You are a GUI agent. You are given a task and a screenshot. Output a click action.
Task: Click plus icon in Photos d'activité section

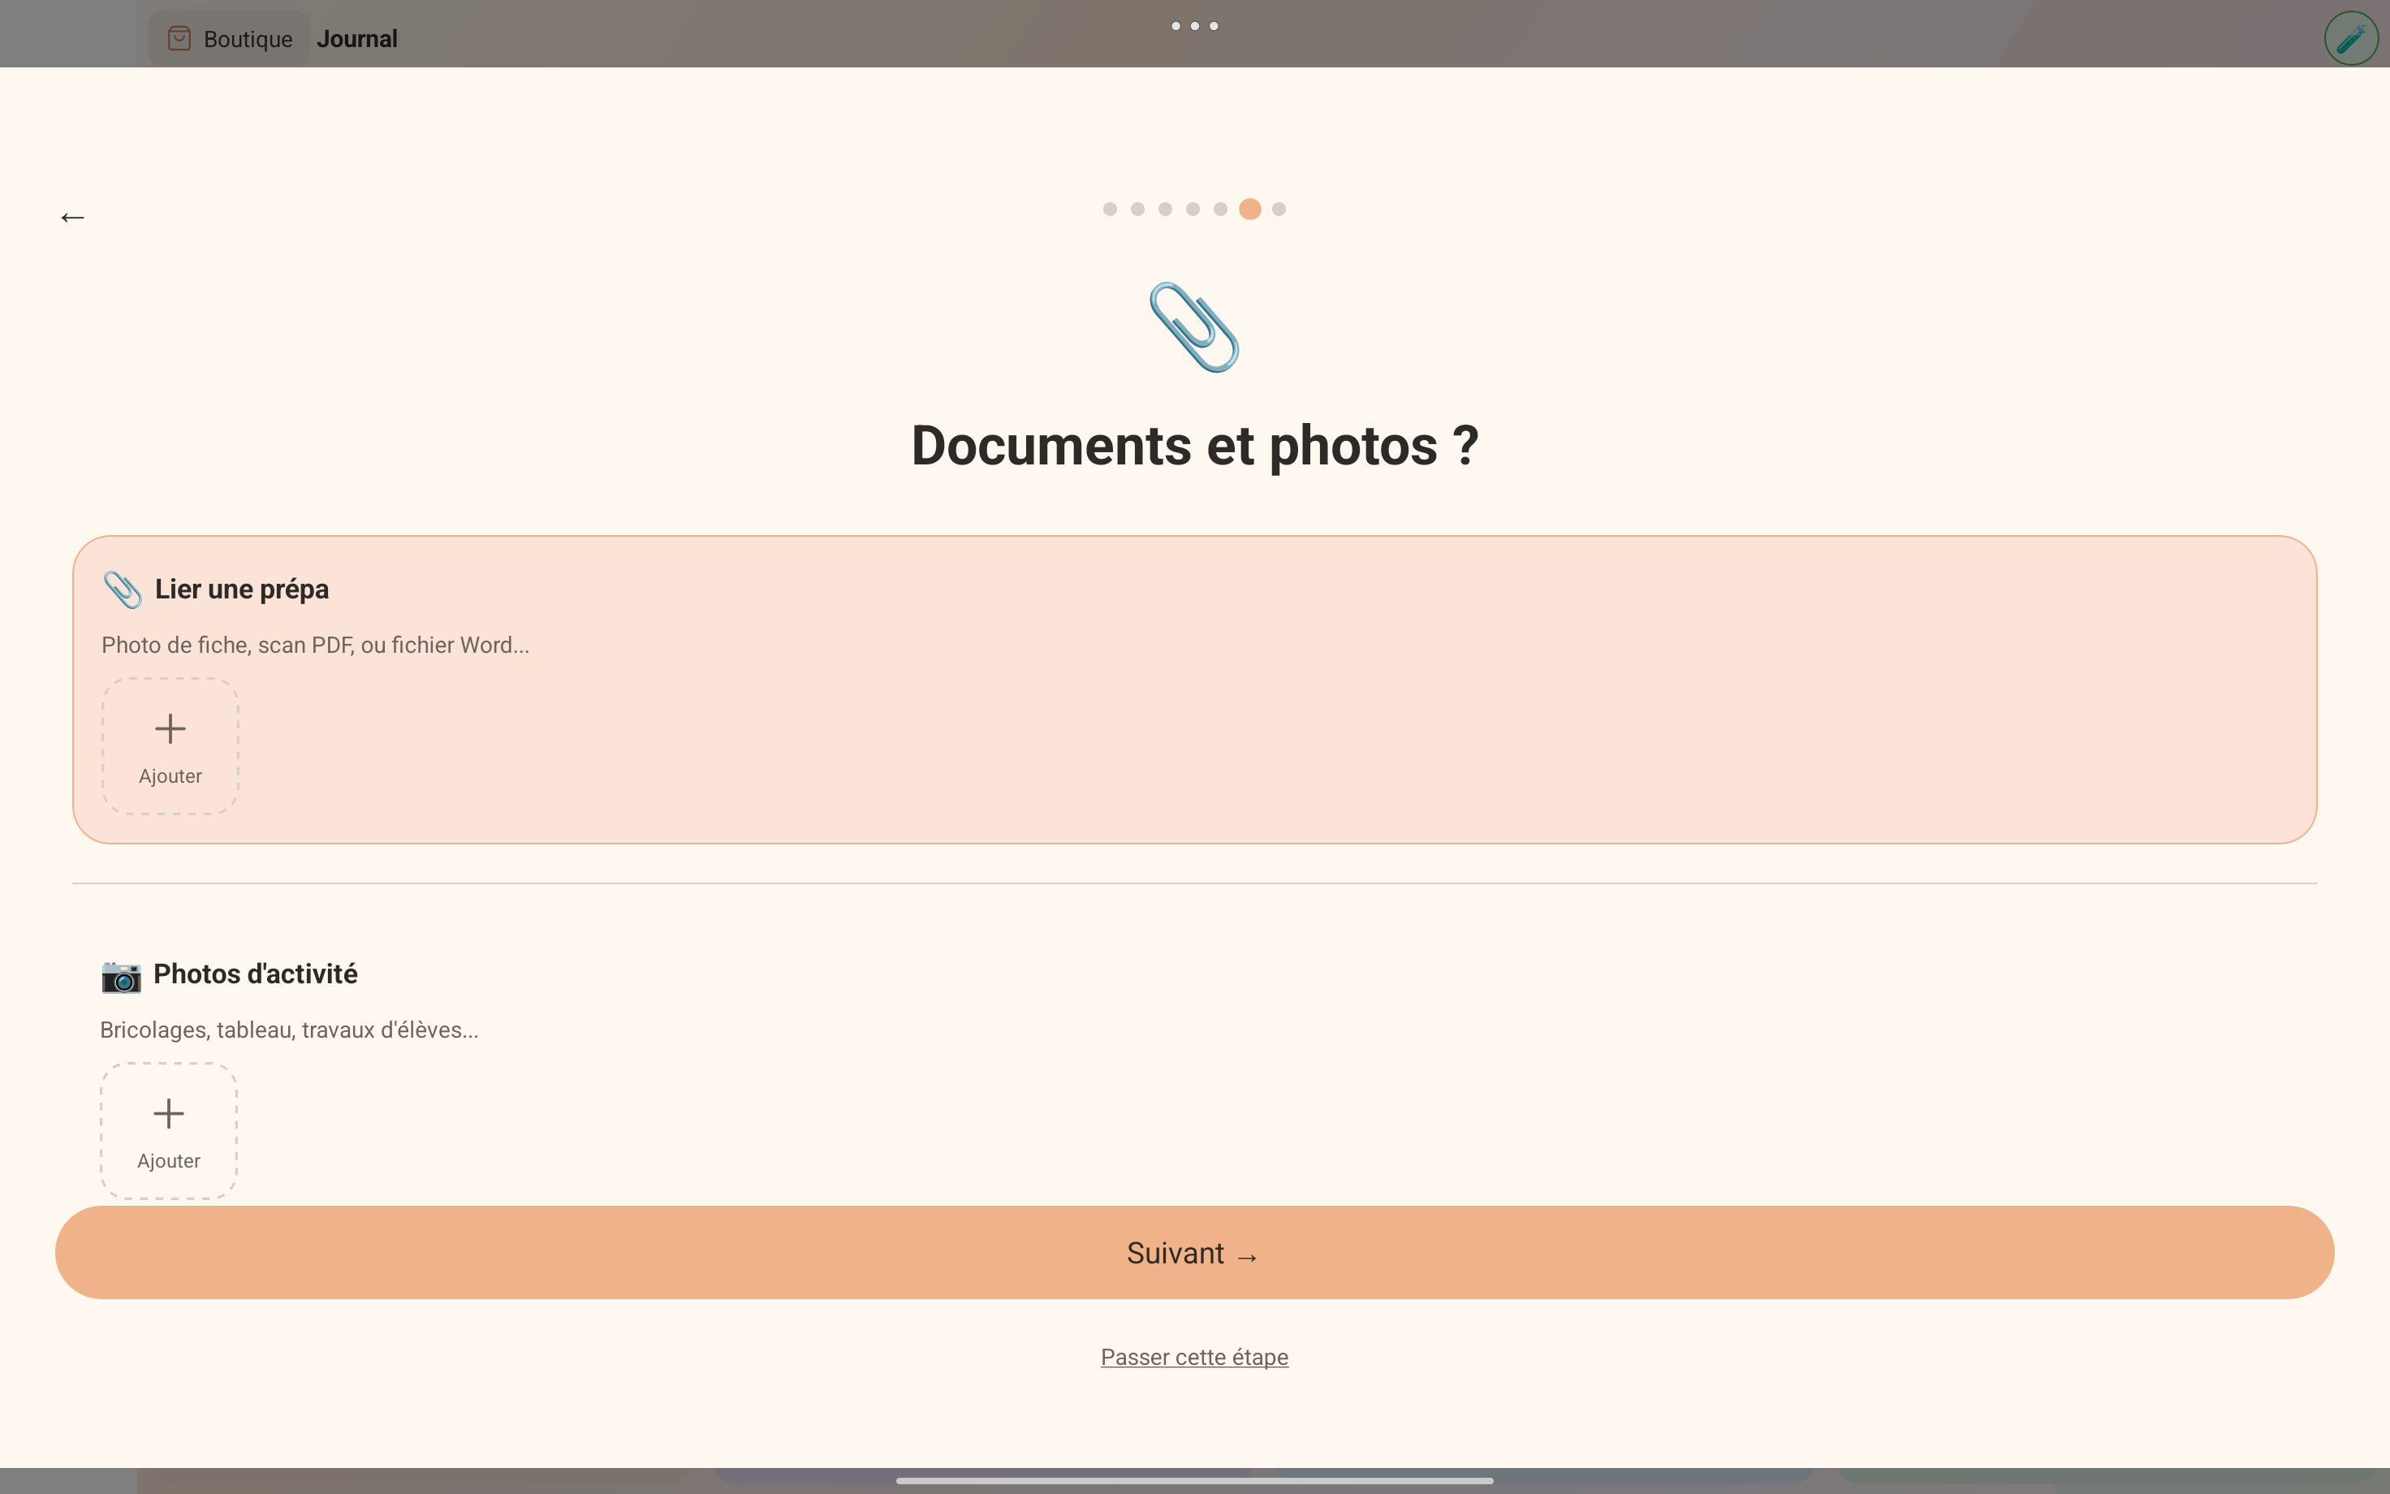pyautogui.click(x=169, y=1113)
